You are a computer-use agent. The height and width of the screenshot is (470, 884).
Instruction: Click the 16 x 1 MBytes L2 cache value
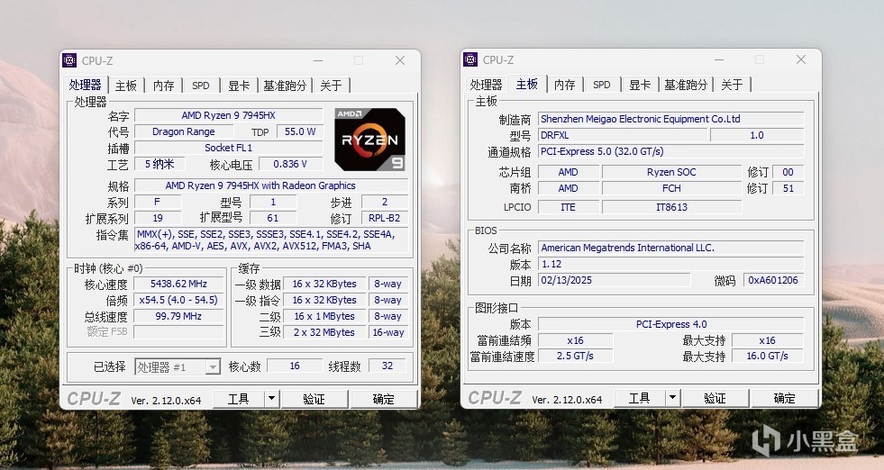tap(324, 317)
